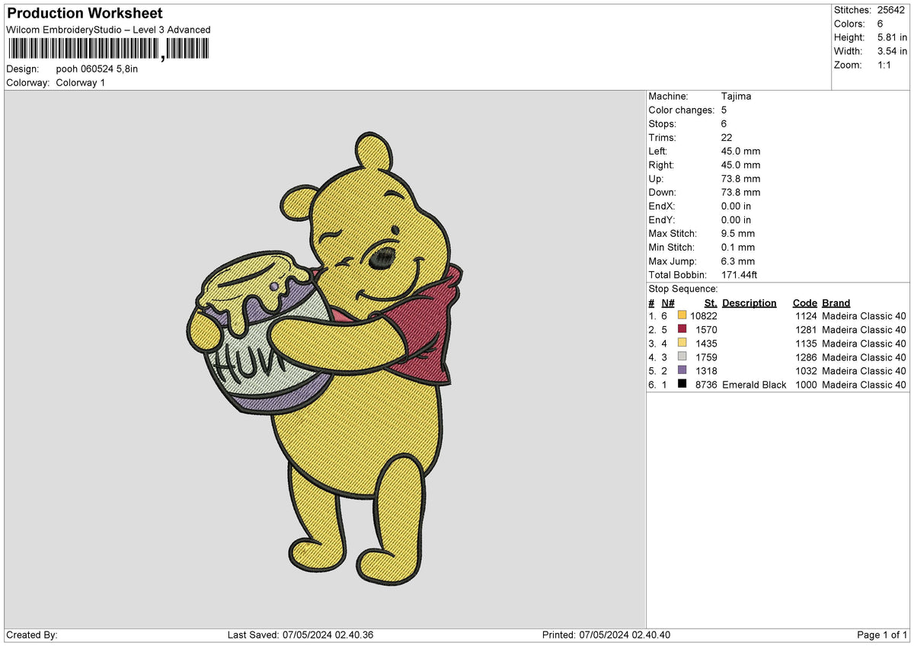This screenshot has width=914, height=646.
Task: Click the Machine value 'Tajima'
Action: pos(736,97)
